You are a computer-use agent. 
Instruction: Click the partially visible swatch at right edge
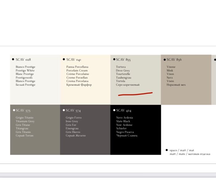214,80
